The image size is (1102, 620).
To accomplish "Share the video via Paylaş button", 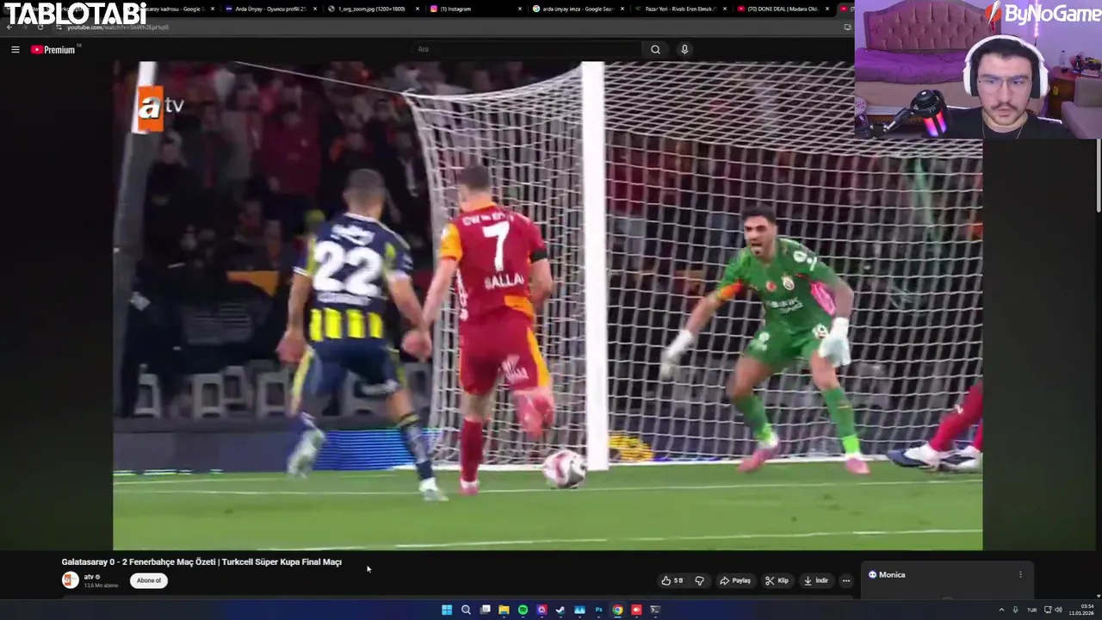I will tap(736, 580).
